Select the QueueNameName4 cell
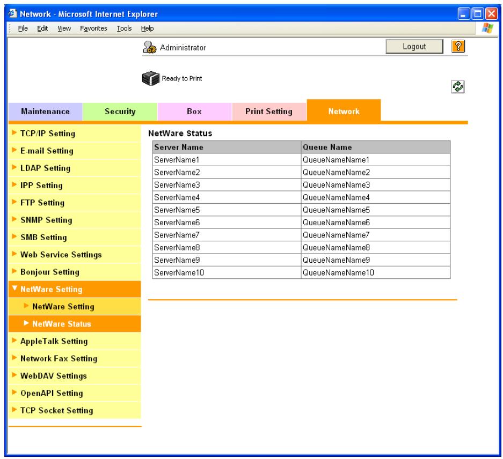 [376, 197]
